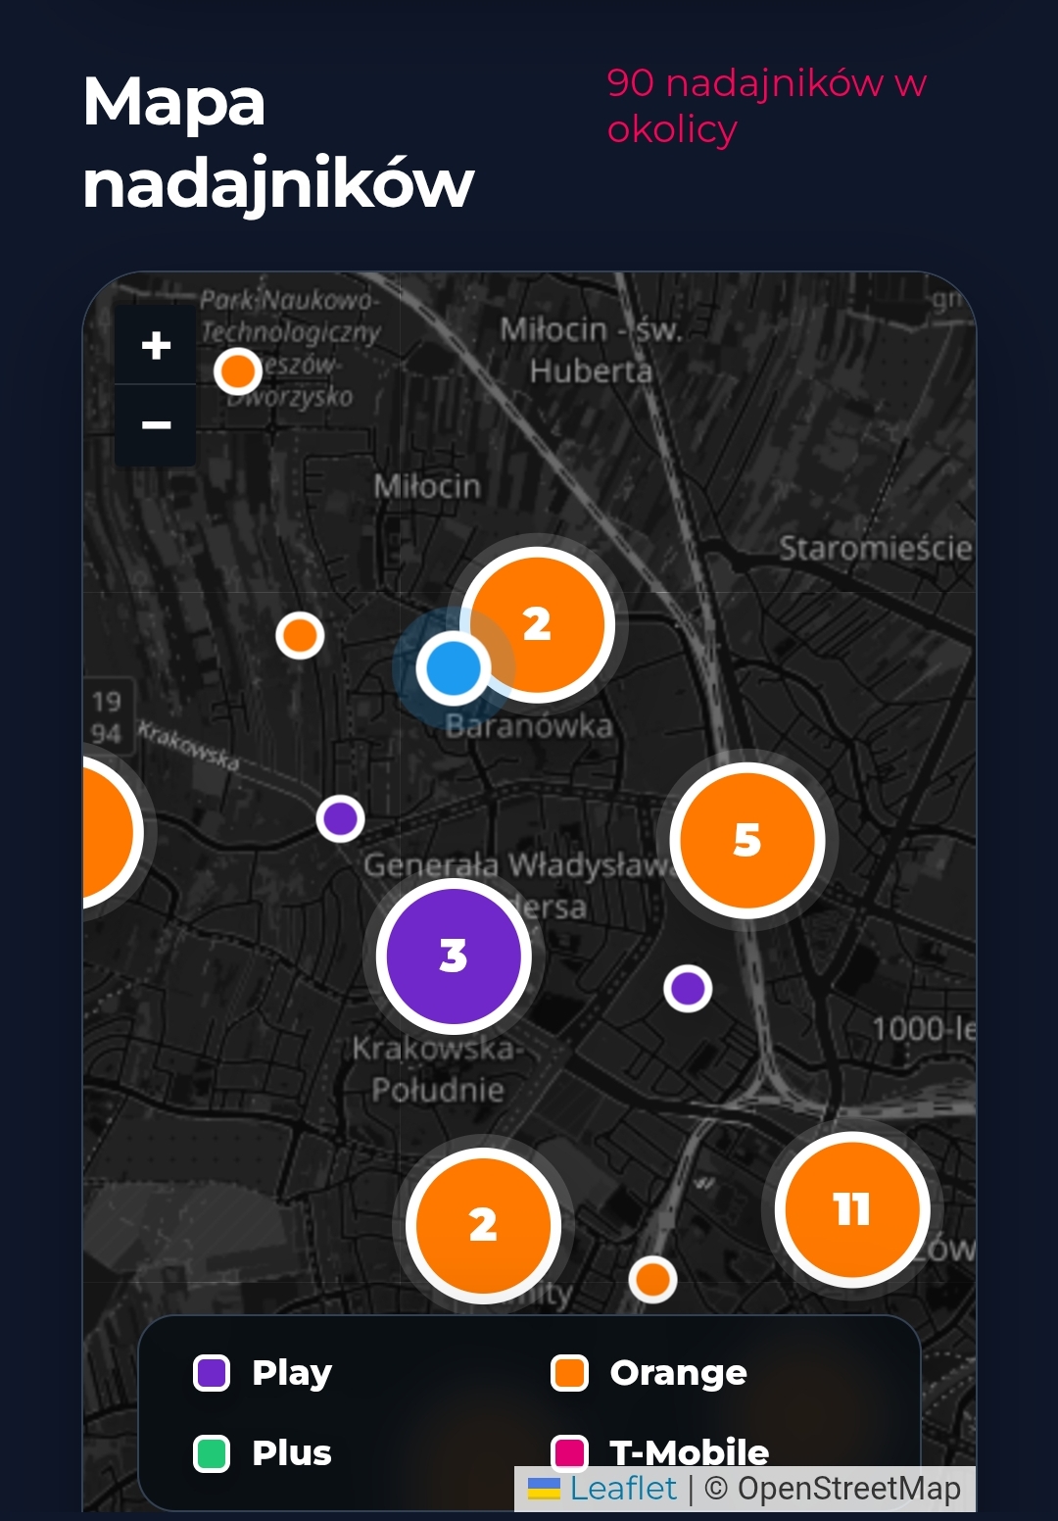Screen dimensions: 1058x1521
Task: Open the orange cluster marked 11
Action: click(x=852, y=1209)
